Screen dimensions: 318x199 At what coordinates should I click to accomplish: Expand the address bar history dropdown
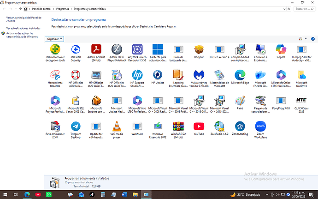tap(284, 9)
